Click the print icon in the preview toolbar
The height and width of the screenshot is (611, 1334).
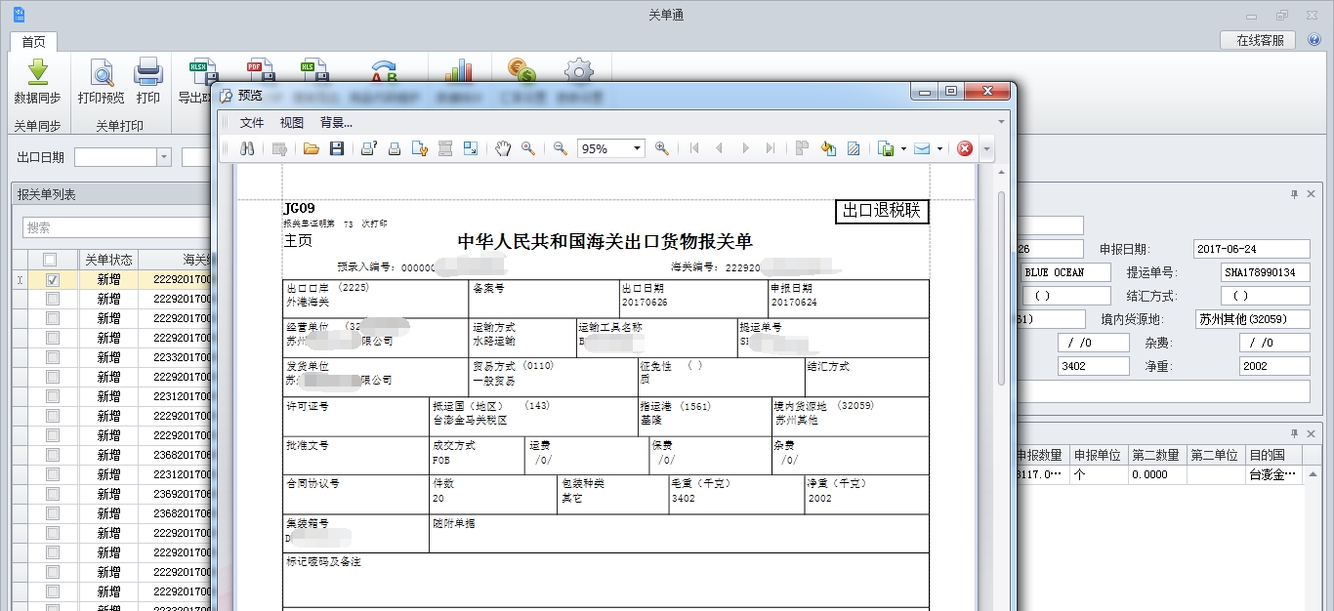(x=394, y=148)
